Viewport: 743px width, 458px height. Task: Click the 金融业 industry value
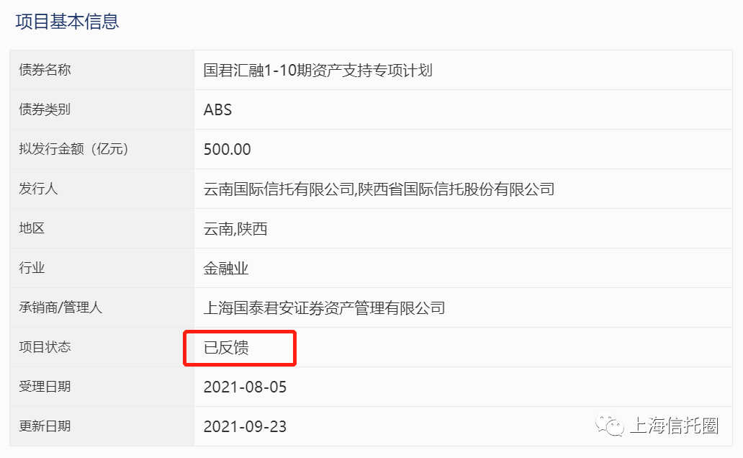coord(226,269)
